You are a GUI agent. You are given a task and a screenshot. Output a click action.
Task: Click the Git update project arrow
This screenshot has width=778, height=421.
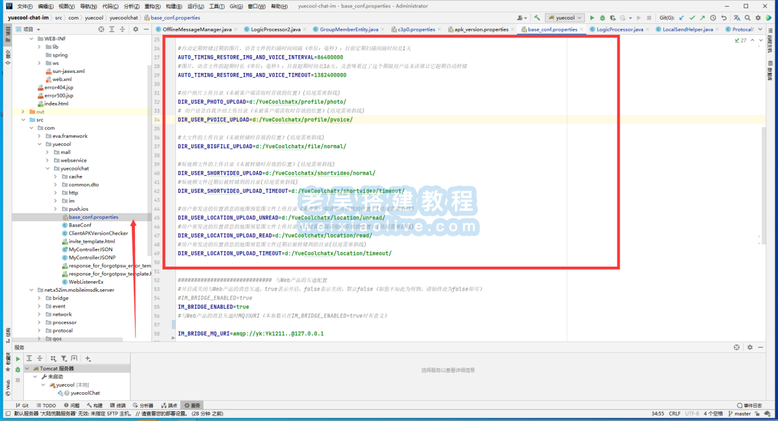click(x=682, y=18)
